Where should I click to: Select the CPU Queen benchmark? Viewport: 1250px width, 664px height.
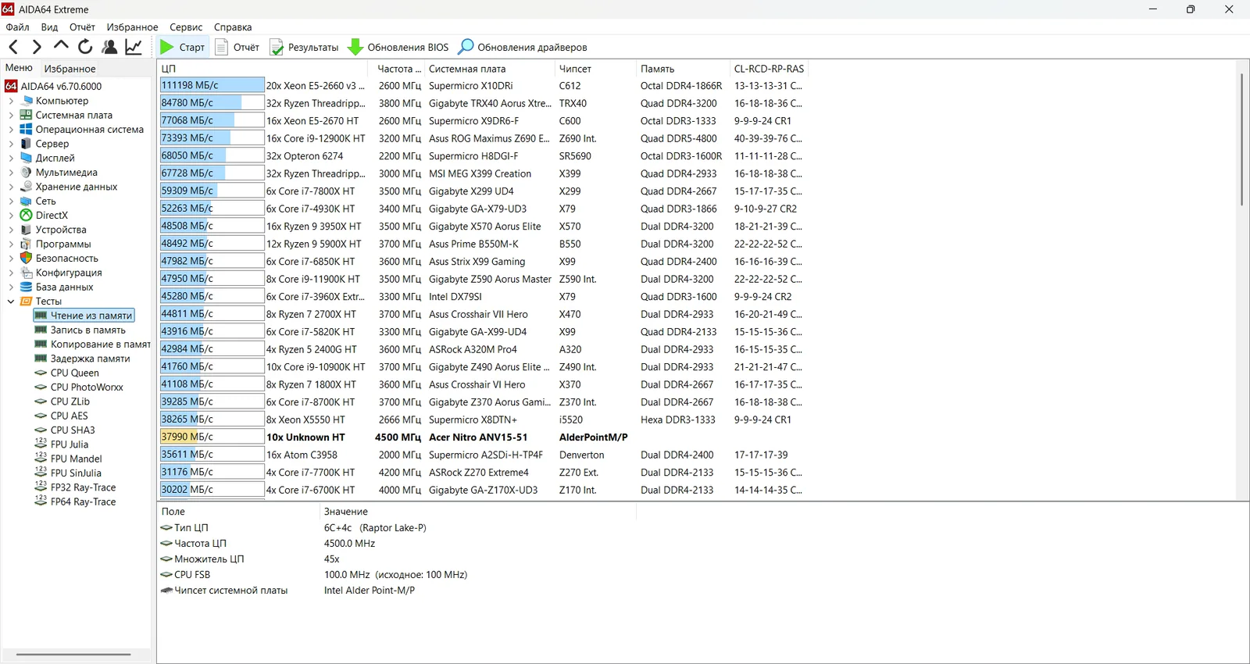click(x=74, y=373)
